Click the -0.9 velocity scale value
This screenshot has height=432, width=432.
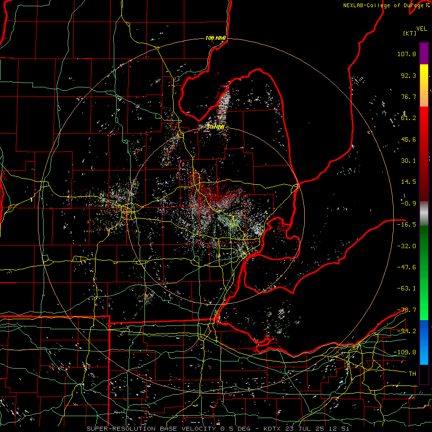pyautogui.click(x=408, y=204)
